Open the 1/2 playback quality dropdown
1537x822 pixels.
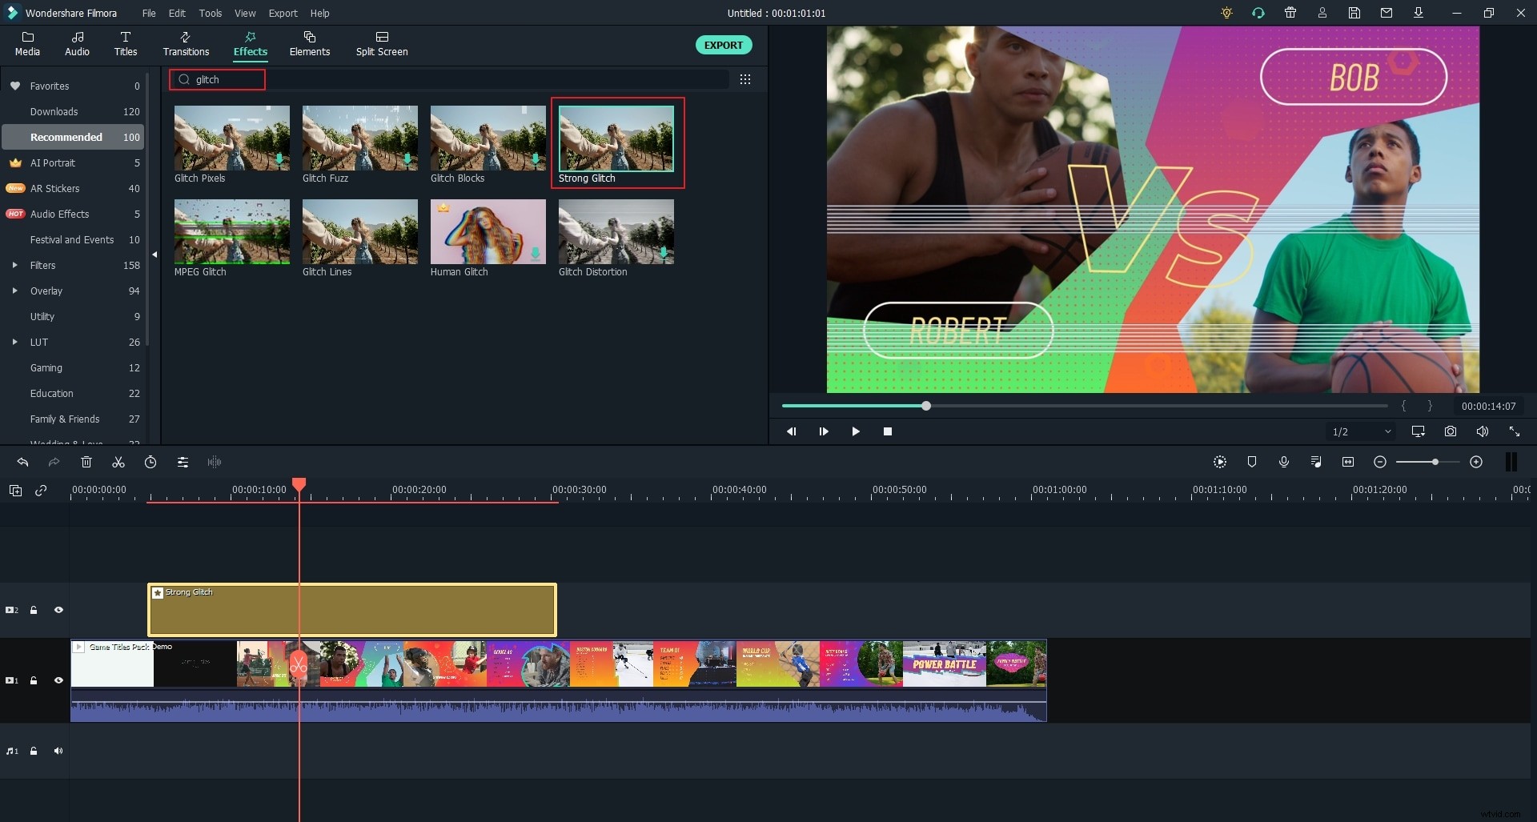click(x=1361, y=431)
